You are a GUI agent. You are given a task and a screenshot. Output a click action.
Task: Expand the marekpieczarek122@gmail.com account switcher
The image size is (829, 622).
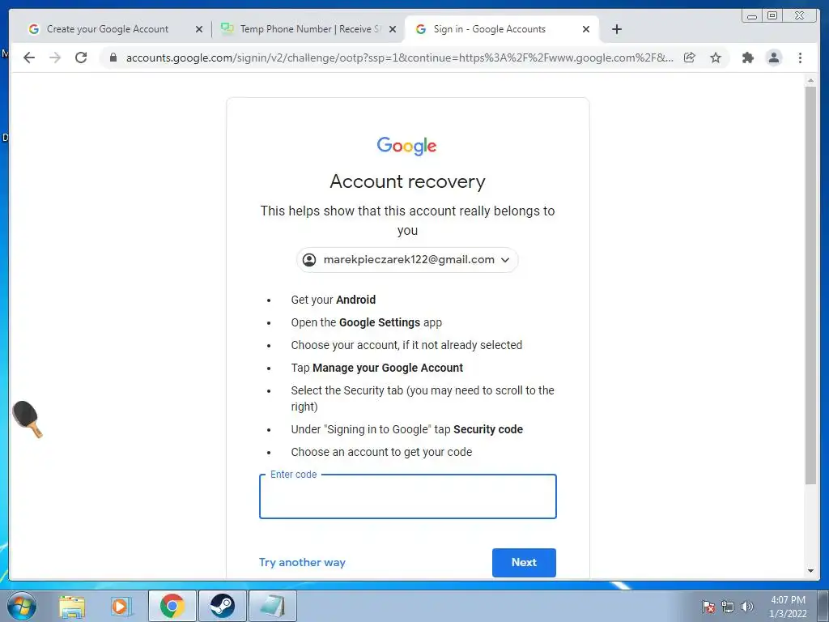click(x=407, y=260)
